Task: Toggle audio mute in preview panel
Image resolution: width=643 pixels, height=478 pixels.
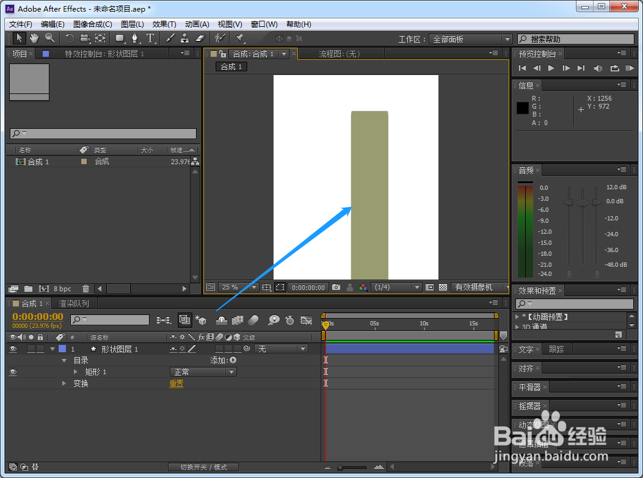Action: tap(598, 68)
